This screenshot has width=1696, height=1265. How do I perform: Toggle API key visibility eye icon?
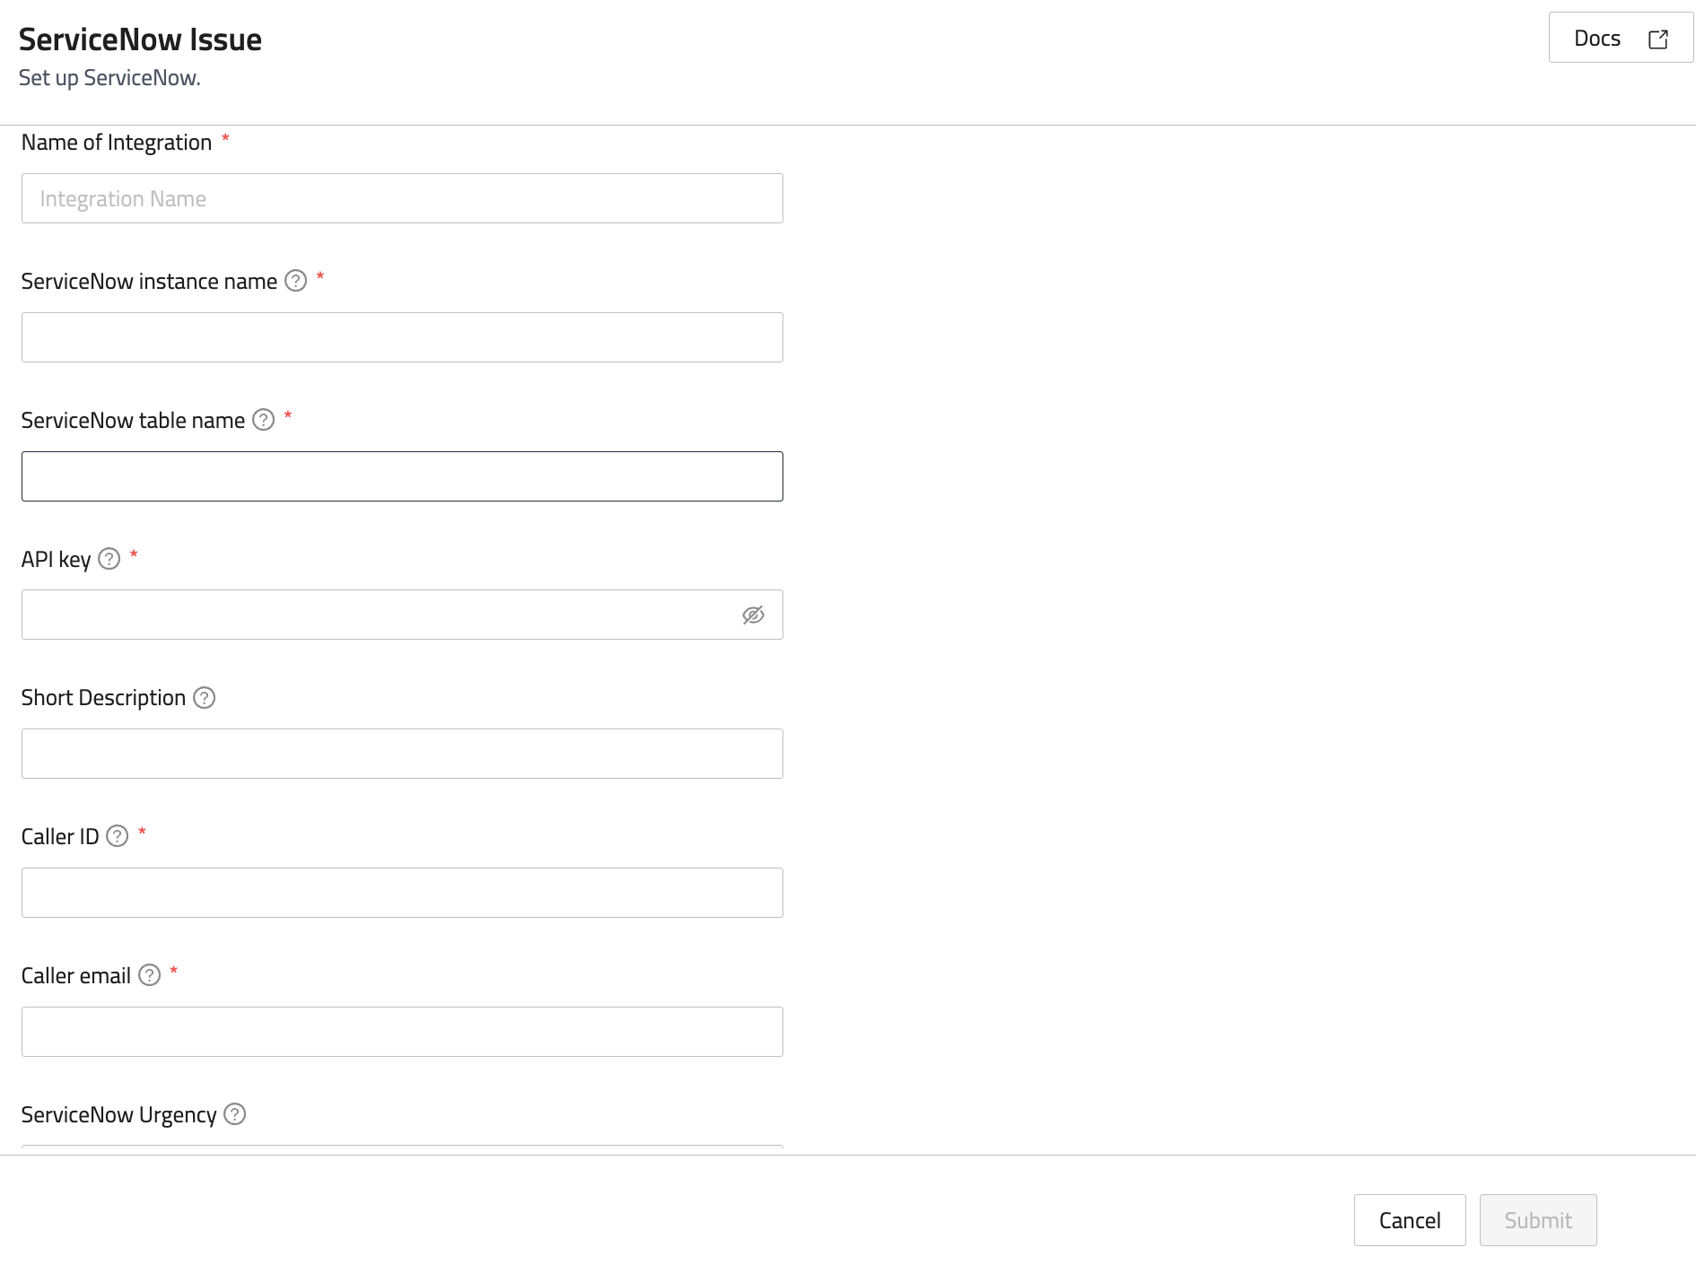753,615
